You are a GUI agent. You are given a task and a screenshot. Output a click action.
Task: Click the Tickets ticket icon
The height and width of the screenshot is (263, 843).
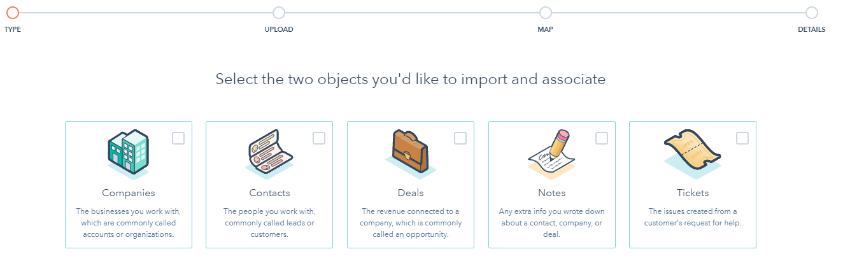pos(692,153)
